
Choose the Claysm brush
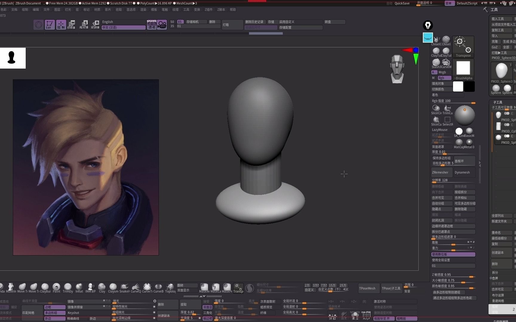point(113,288)
